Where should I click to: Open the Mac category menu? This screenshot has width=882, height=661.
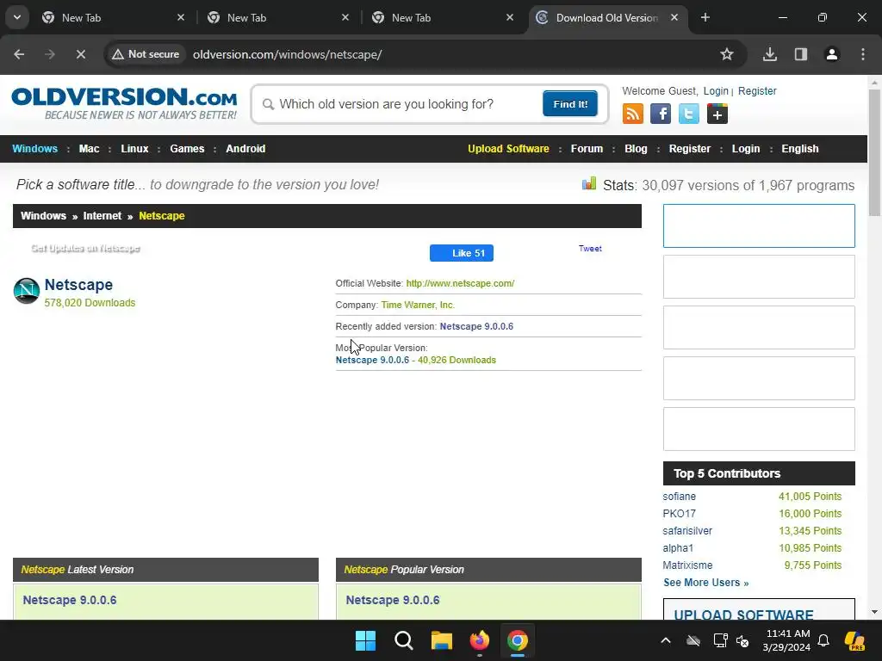pos(89,149)
